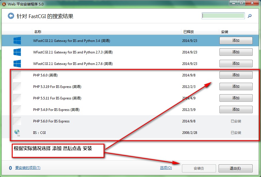Open the 要安装的项目 link
261x177 pixels.
coord(28,168)
